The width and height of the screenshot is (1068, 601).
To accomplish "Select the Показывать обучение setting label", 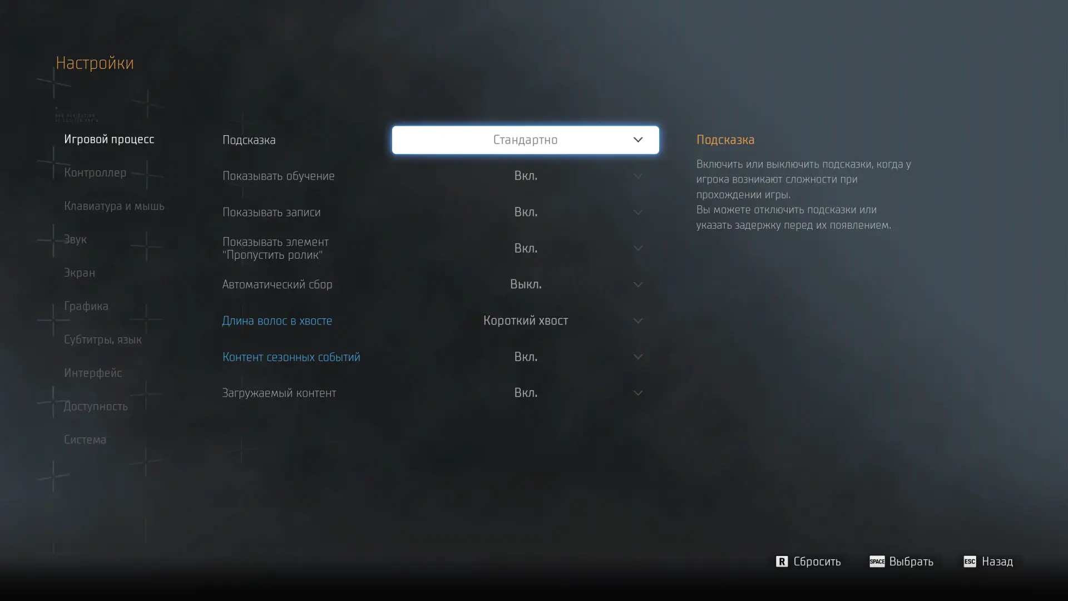I will (x=279, y=176).
